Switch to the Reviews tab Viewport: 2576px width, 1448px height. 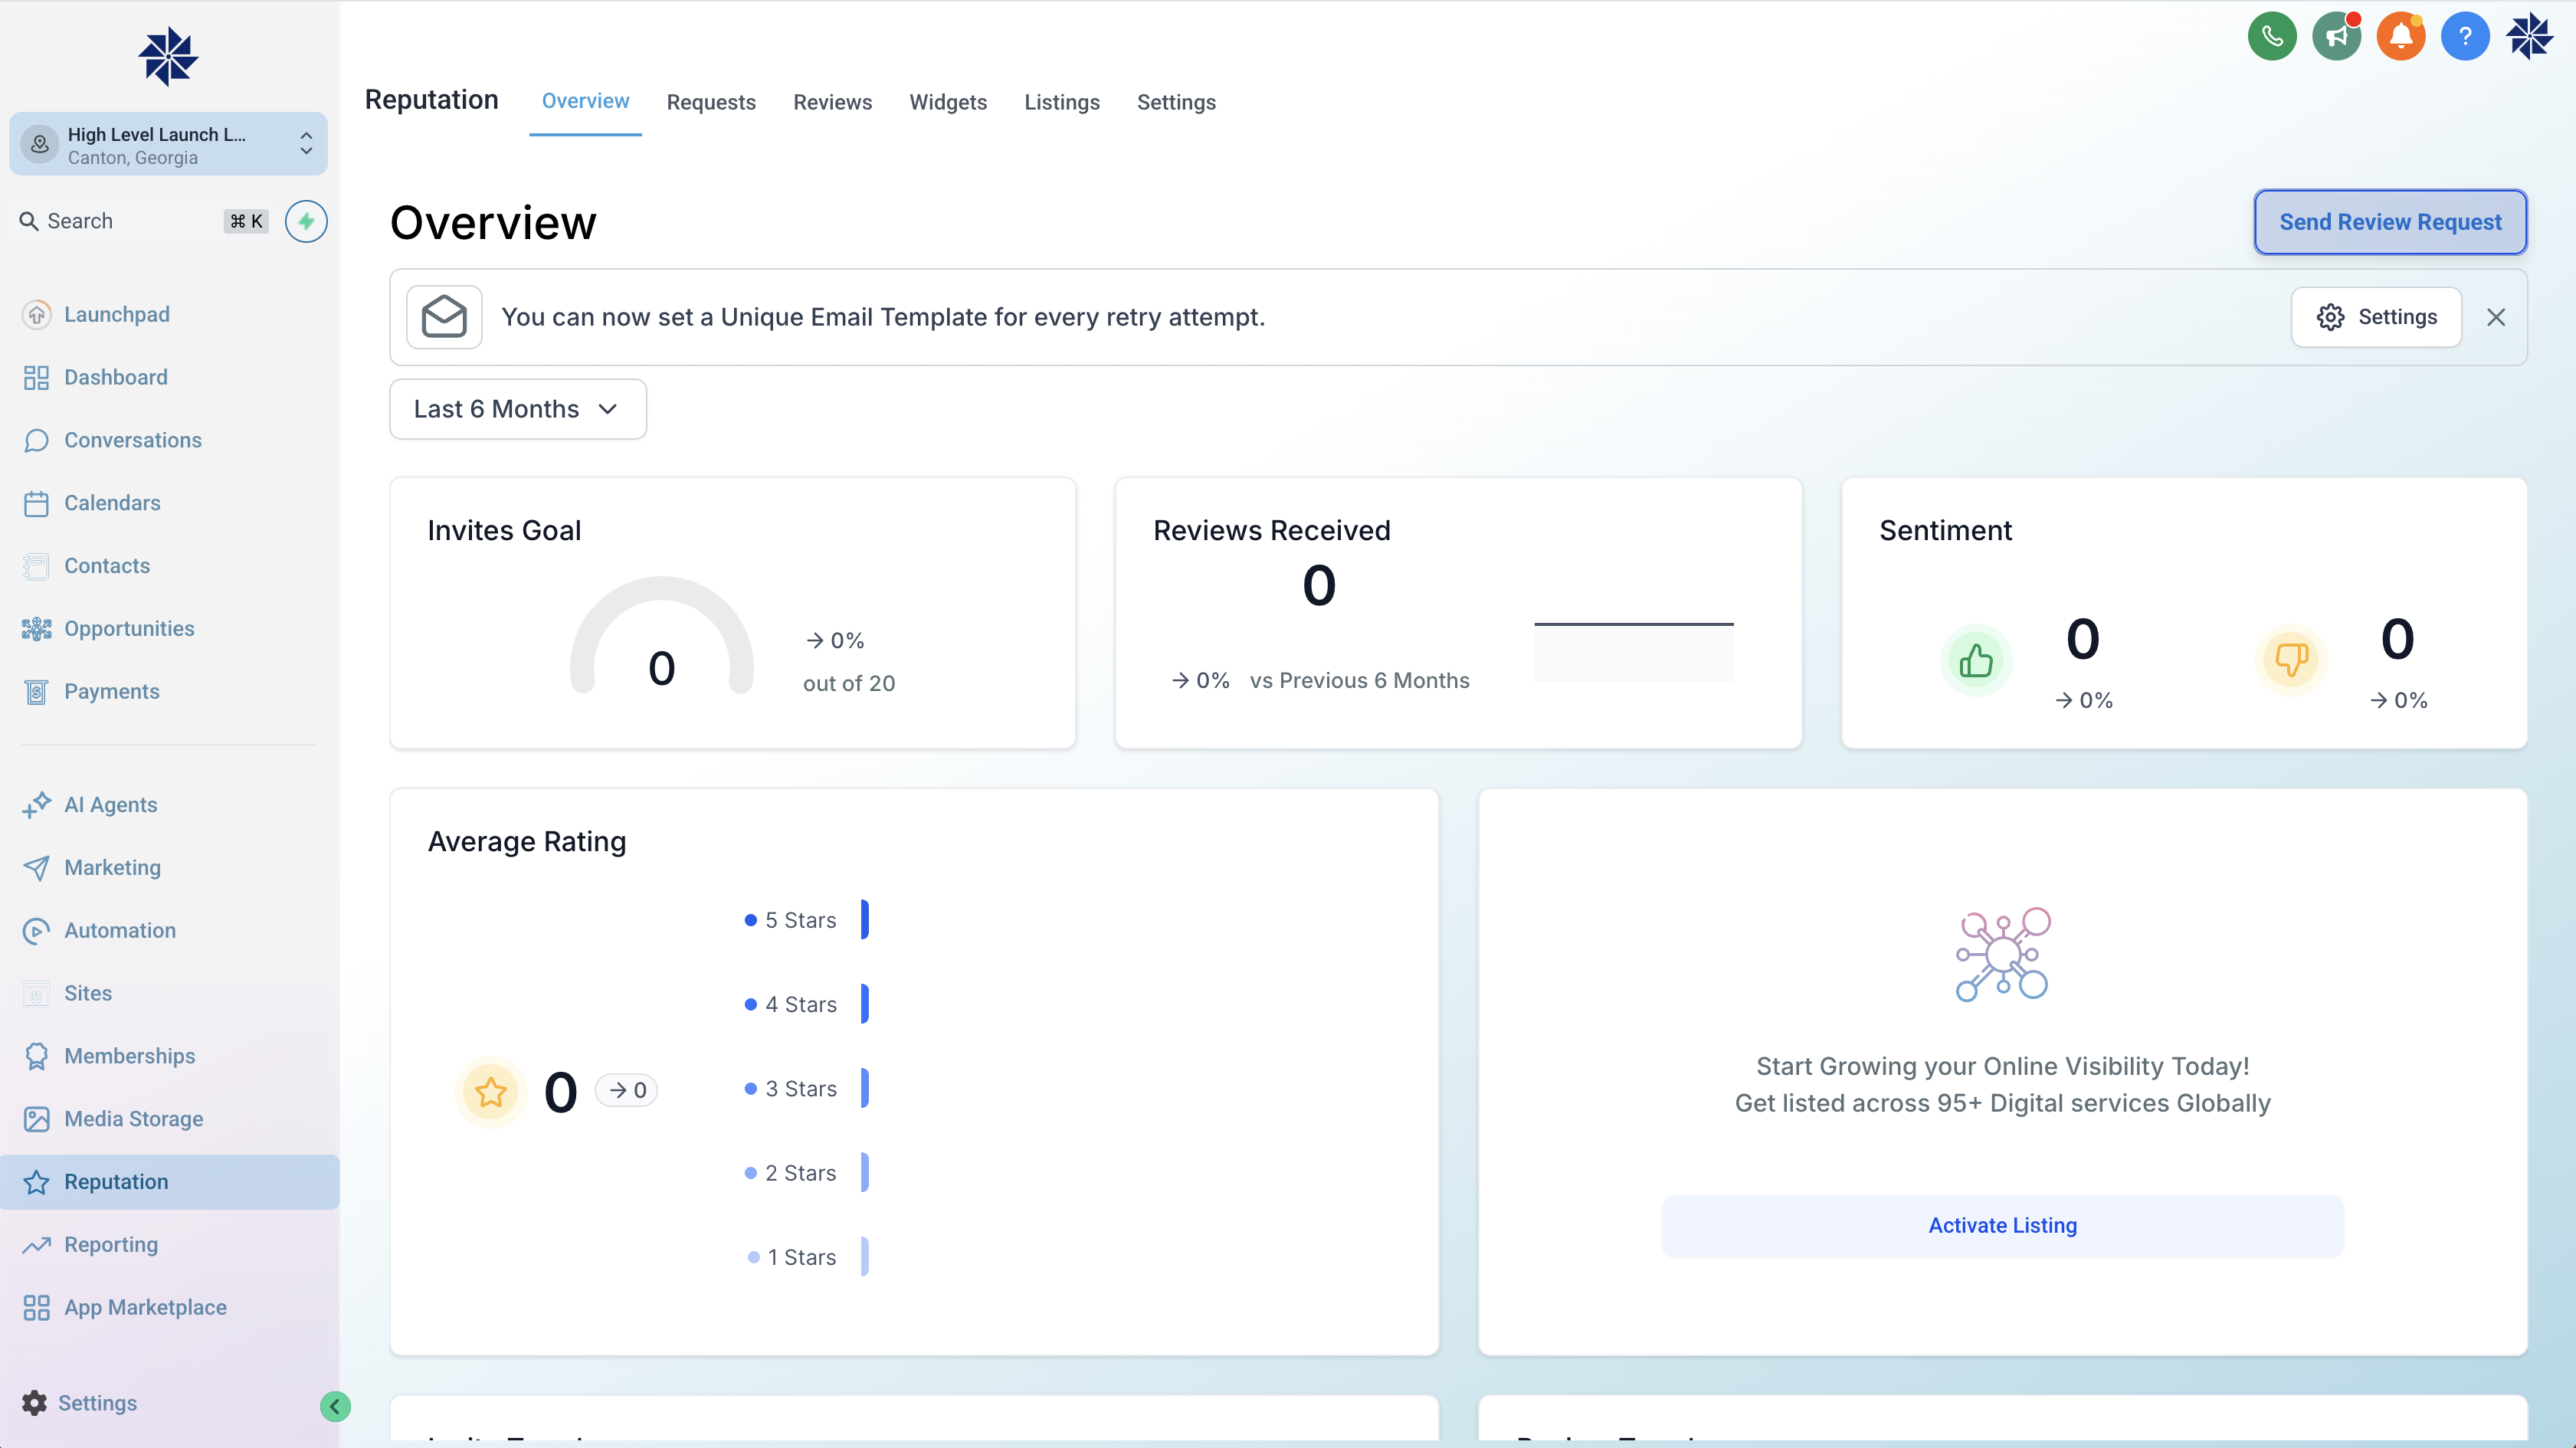pos(832,102)
